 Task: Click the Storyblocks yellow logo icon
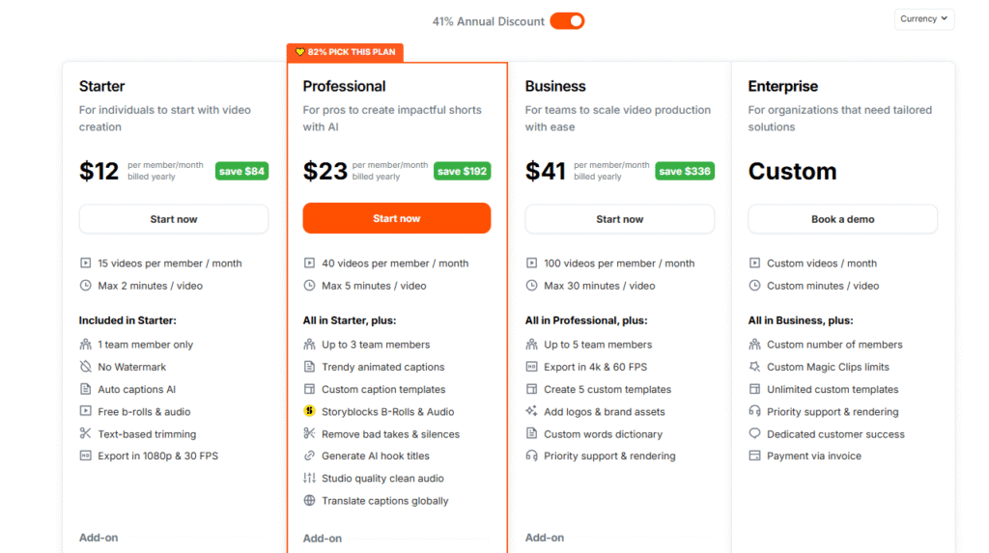coord(309,411)
